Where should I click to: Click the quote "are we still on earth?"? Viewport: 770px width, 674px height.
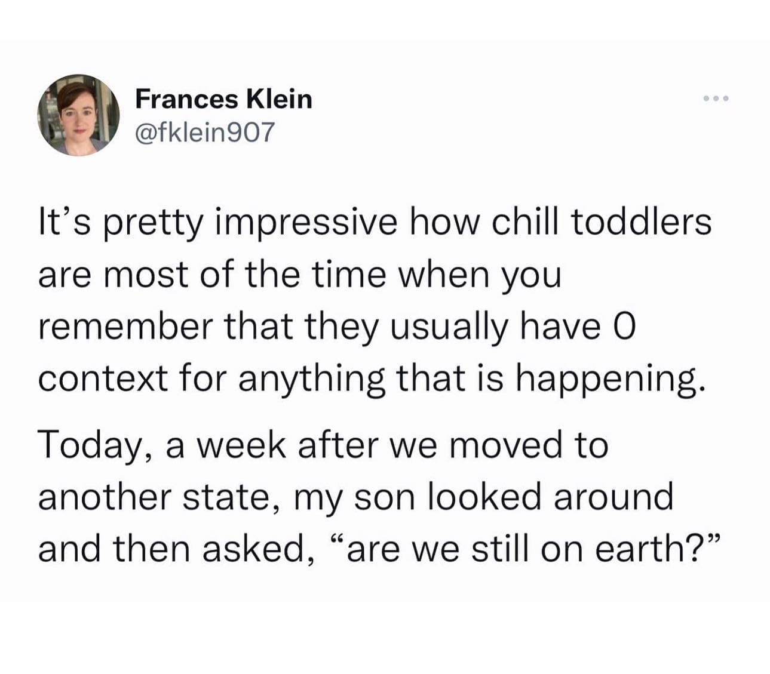tap(523, 549)
